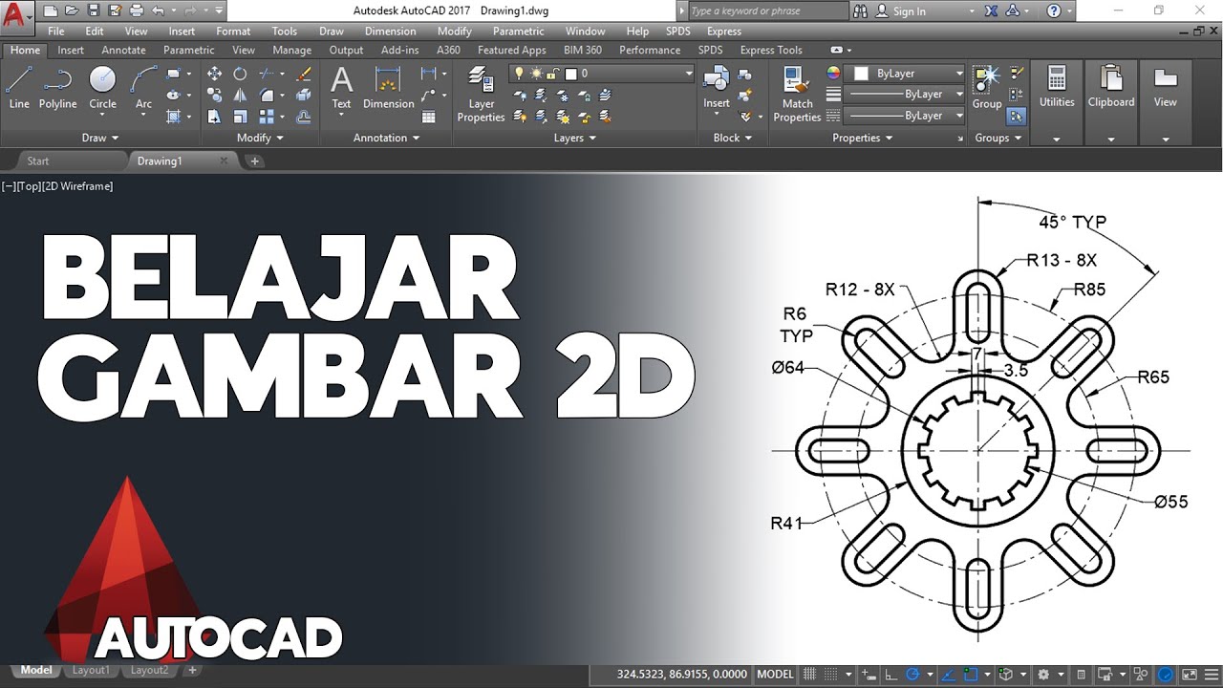Open the Clipboard panel
This screenshot has width=1223, height=688.
[x=1111, y=100]
